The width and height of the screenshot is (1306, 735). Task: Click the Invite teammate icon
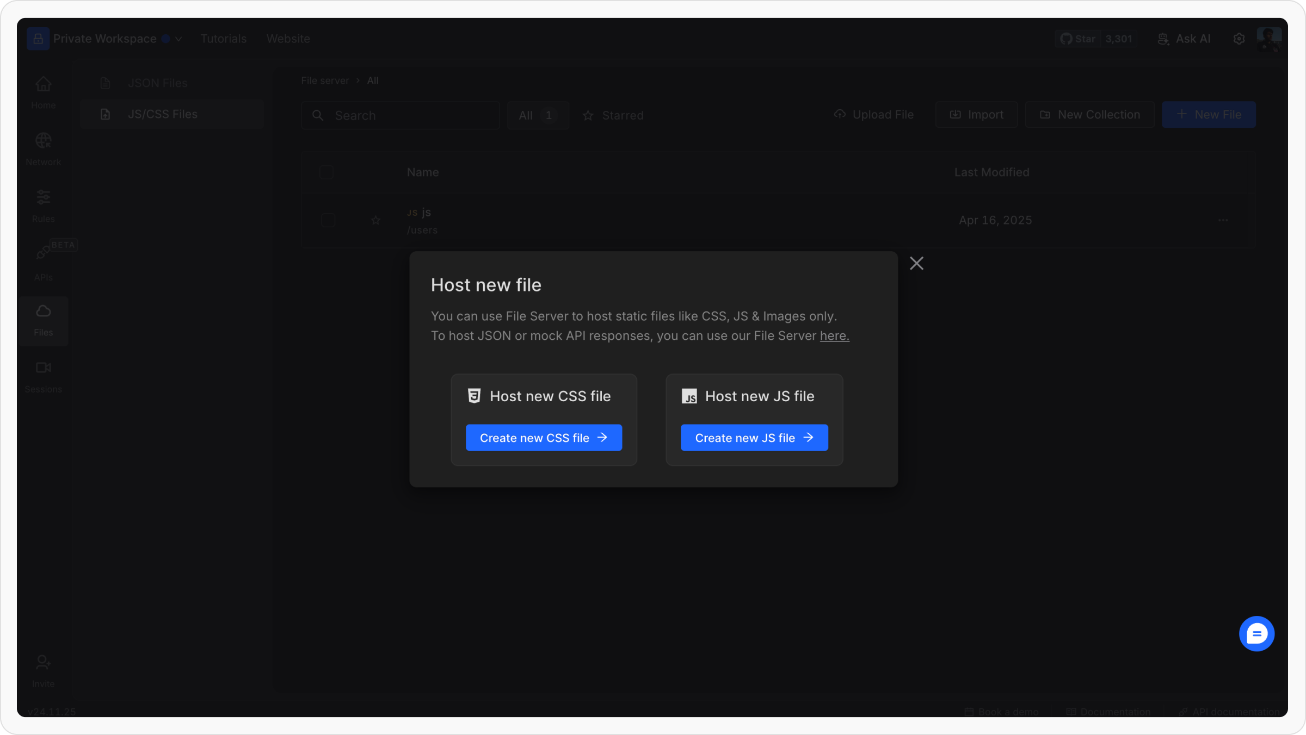[43, 663]
